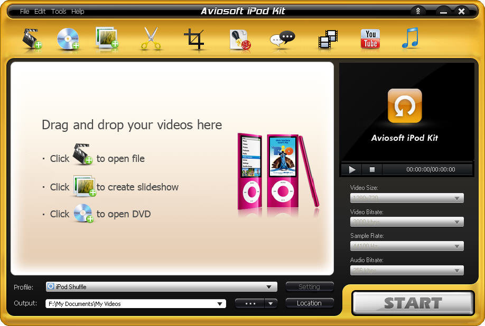Open the Video Size dropdown
Image resolution: width=485 pixels, height=326 pixels.
click(407, 198)
